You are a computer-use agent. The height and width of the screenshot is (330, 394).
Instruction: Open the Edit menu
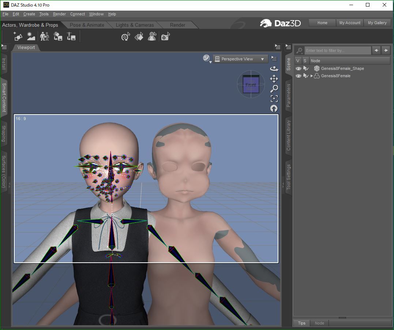[x=16, y=14]
